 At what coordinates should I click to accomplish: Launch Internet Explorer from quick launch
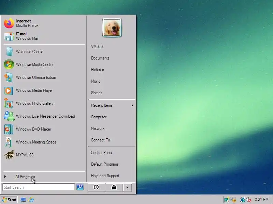click(31, 200)
